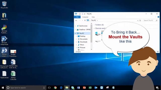Open TeamViewer icon in taskbar
The height and width of the screenshot is (90, 161).
click(x=102, y=88)
